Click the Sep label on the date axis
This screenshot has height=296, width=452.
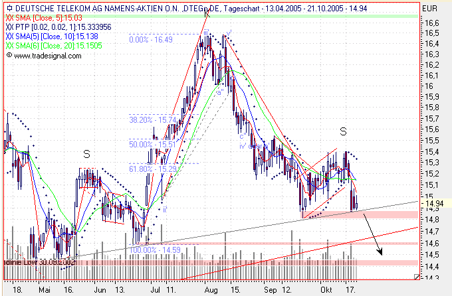point(271,289)
